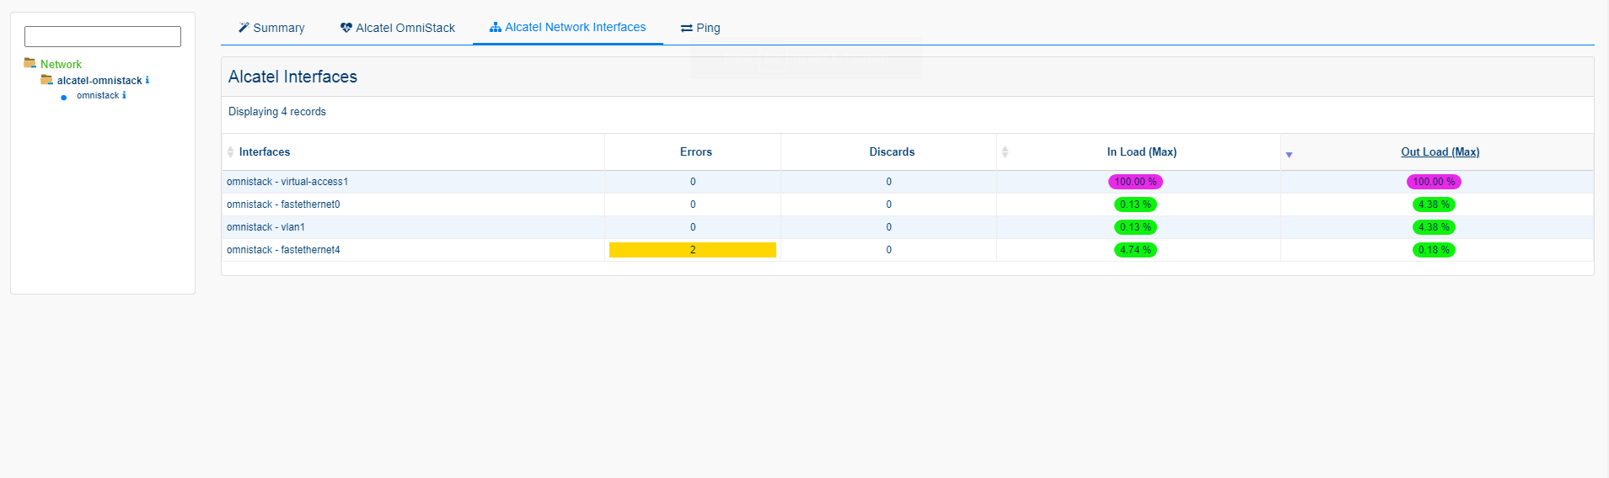Viewport: 1609px width, 478px height.
Task: Click the yellow Errors cell showing 2
Action: [692, 250]
